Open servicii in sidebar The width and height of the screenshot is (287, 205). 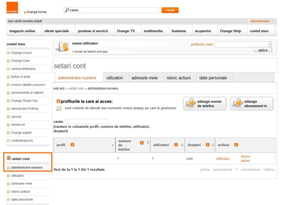point(16,117)
